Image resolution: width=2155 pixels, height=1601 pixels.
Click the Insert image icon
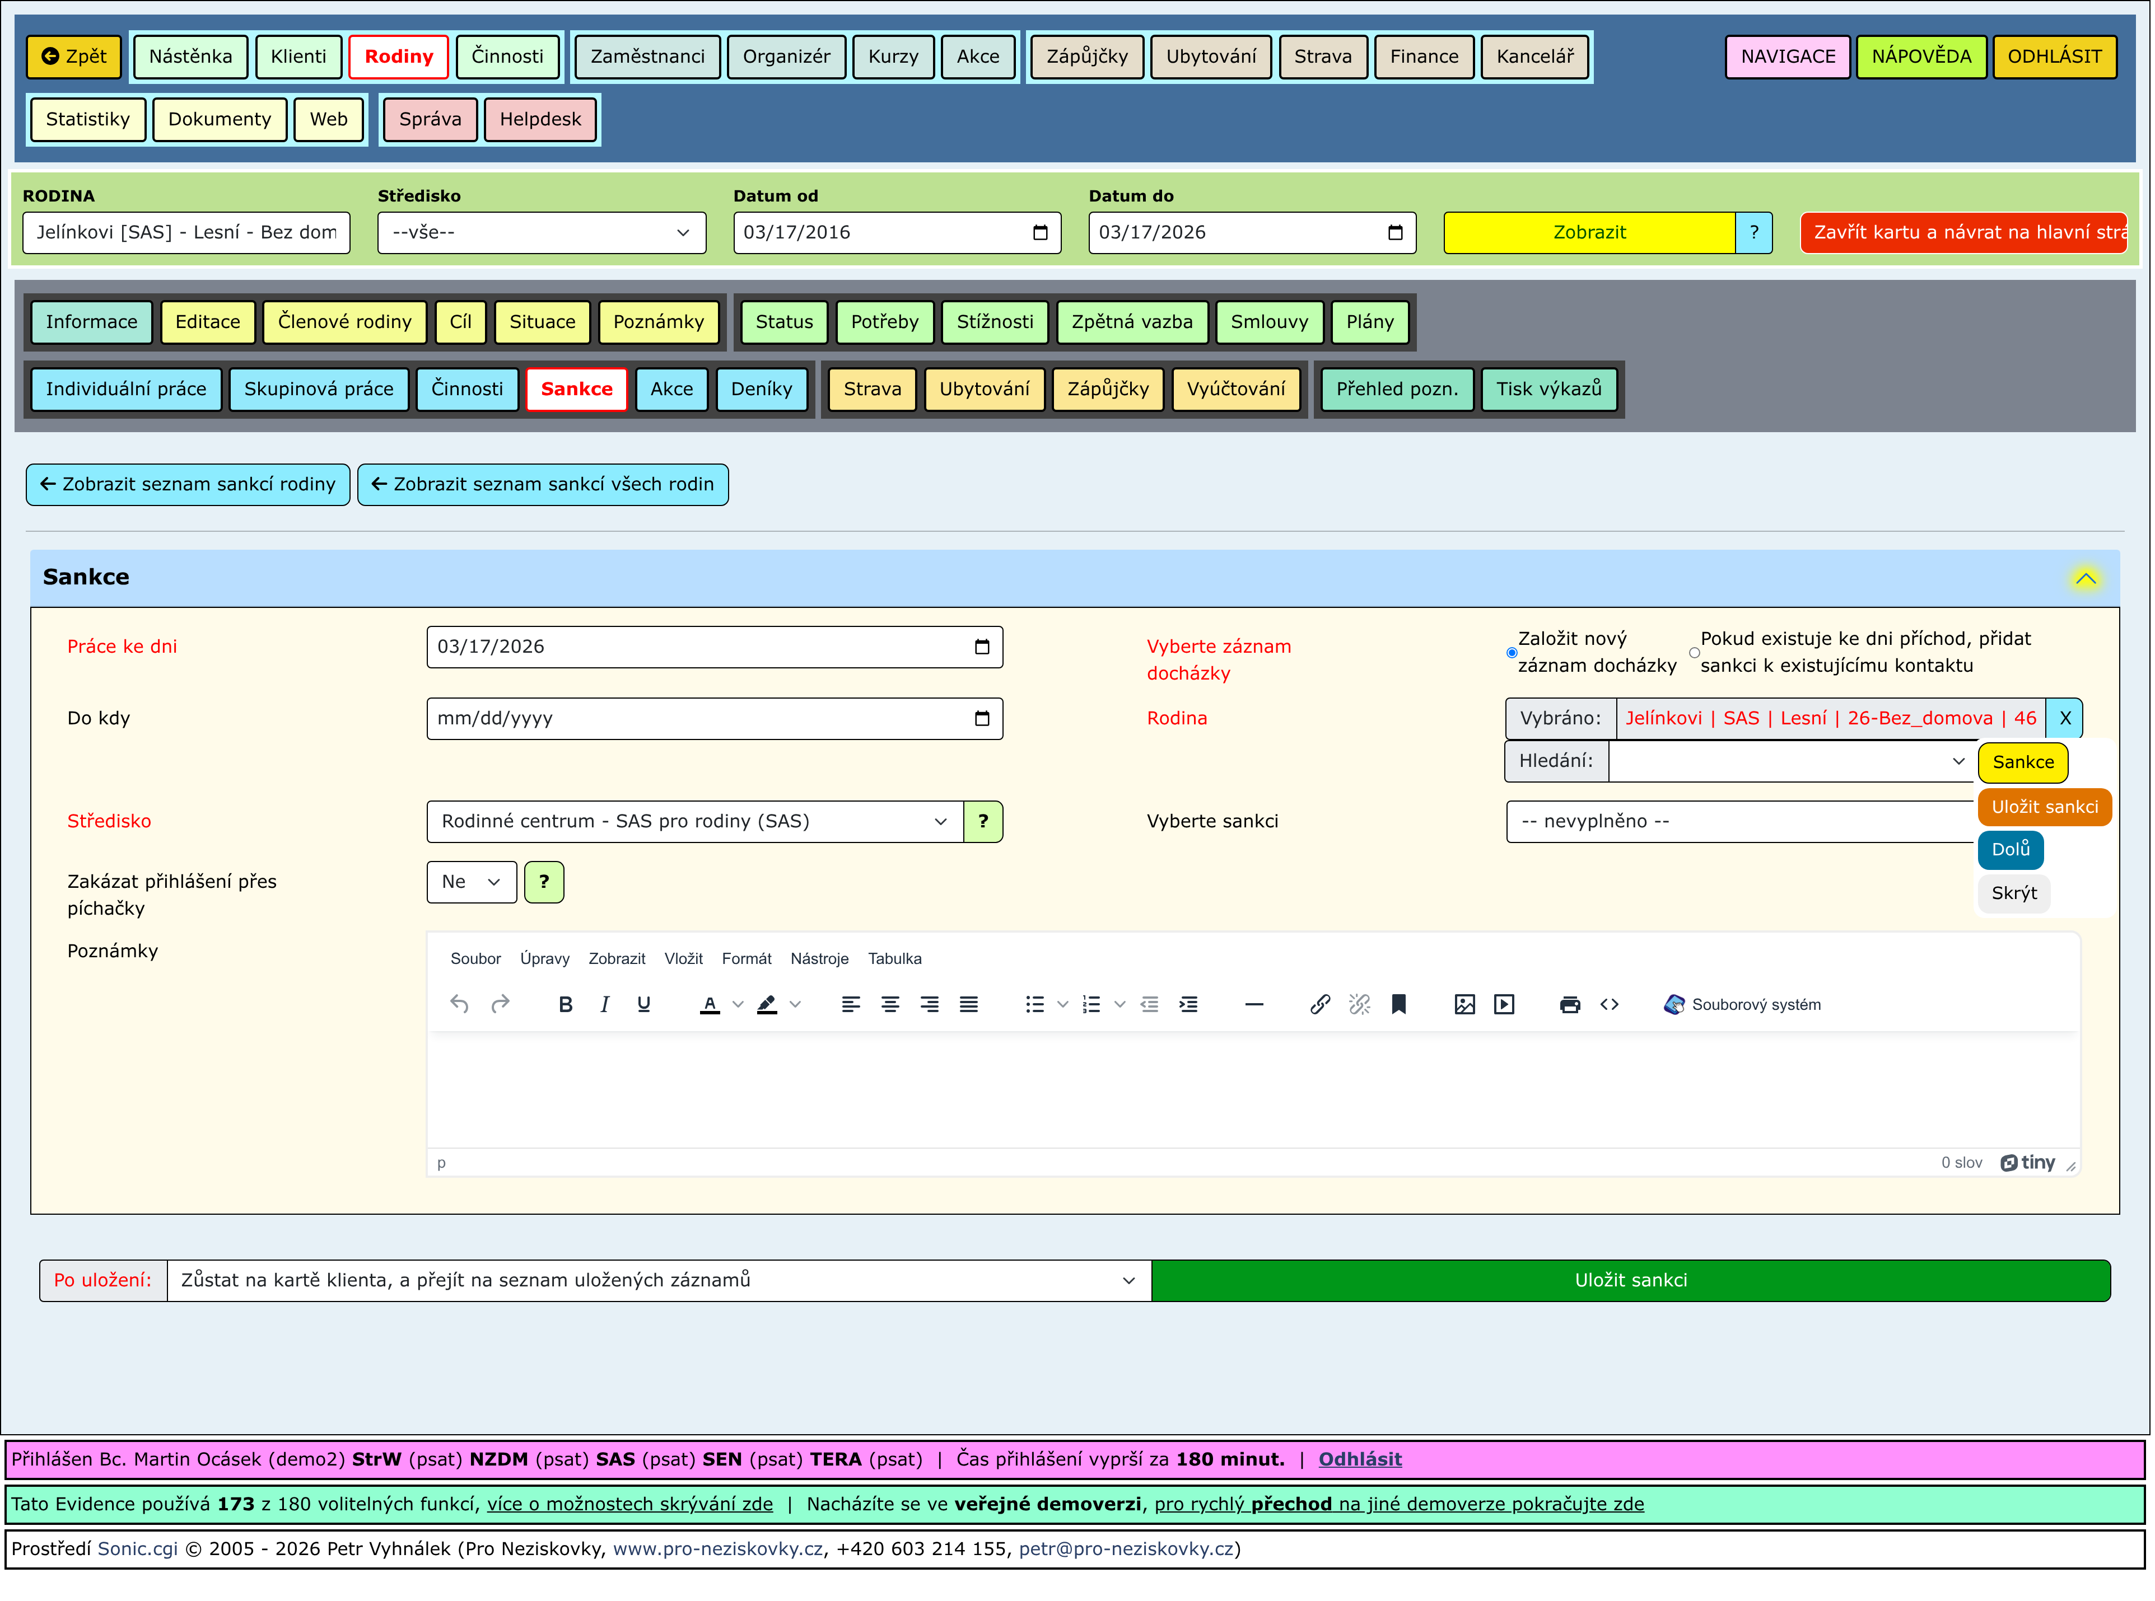point(1465,1005)
